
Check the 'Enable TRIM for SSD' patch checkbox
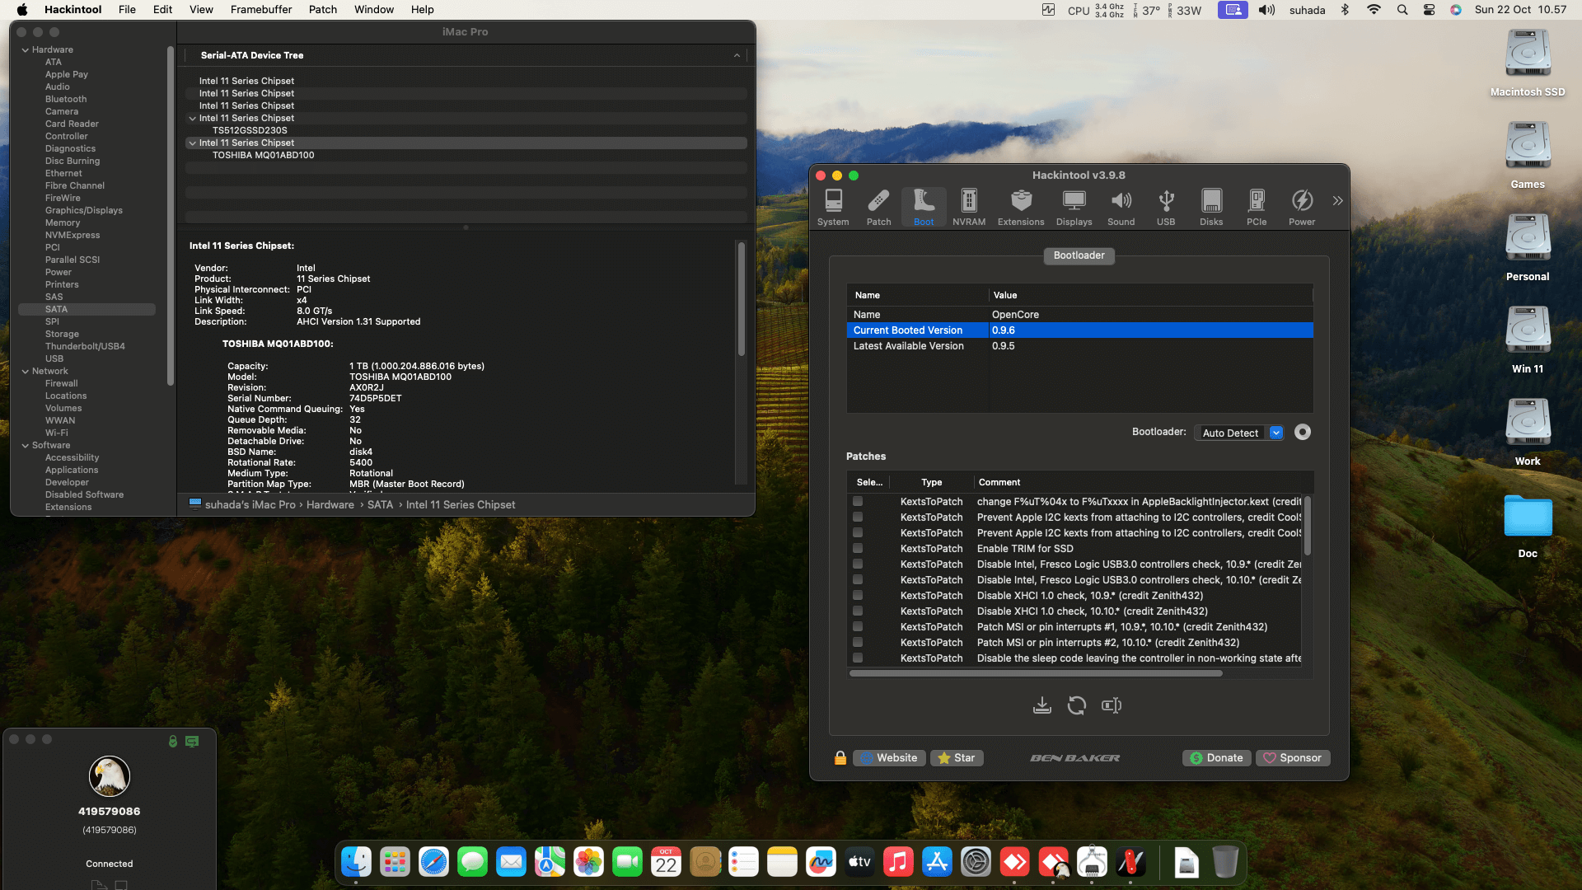pos(858,549)
